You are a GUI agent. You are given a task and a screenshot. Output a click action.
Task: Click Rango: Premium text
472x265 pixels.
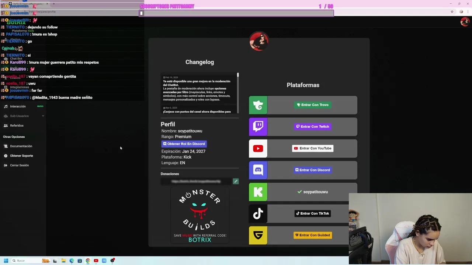176,137
